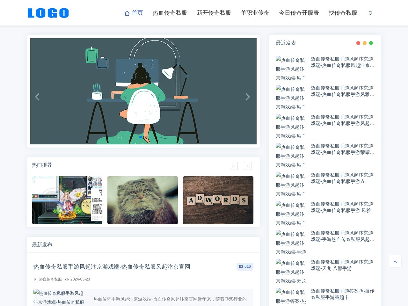Viewport: 408px width, 306px height.
Task: Click the yellow dot in 最近发表 header
Action: click(365, 43)
